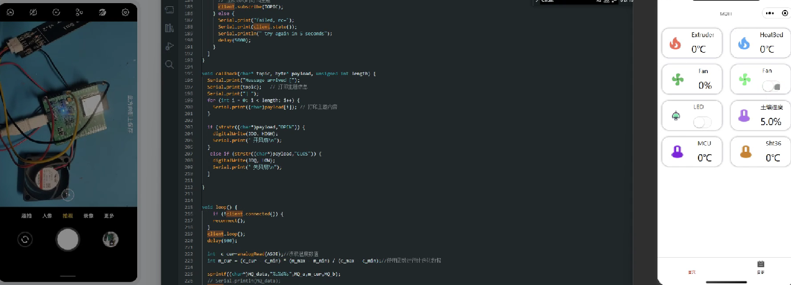791x285 pixels.
Task: Select the Fan 0% value
Action: click(x=705, y=85)
